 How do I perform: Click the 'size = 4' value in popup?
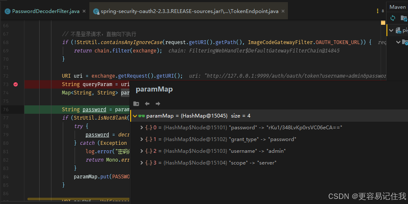pos(241,116)
